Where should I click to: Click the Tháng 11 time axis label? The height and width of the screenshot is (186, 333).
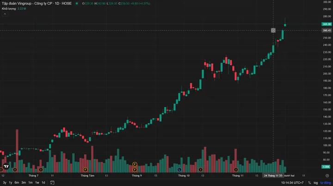pyautogui.click(x=238, y=176)
